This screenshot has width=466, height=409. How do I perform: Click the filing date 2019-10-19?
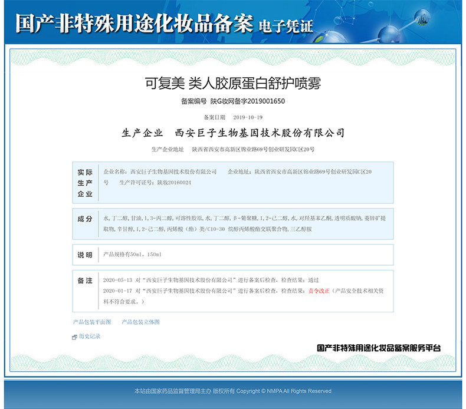pos(248,117)
